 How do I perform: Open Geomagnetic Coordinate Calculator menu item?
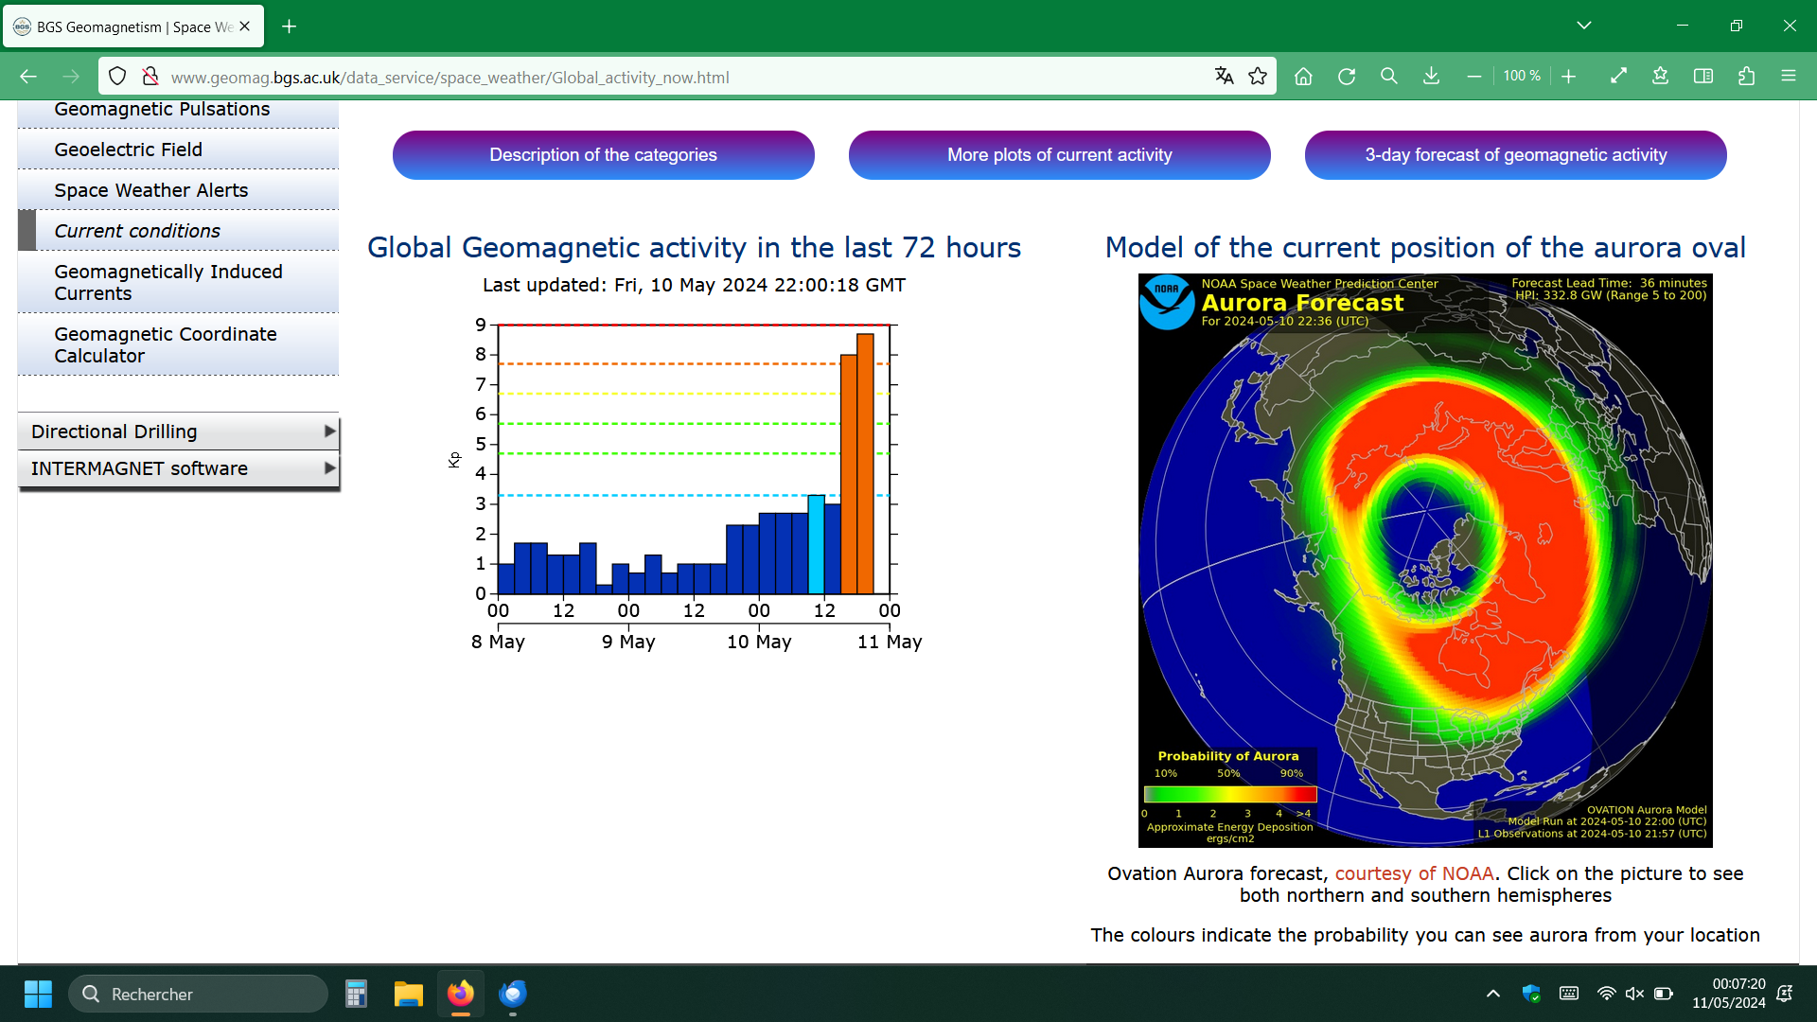coord(166,344)
